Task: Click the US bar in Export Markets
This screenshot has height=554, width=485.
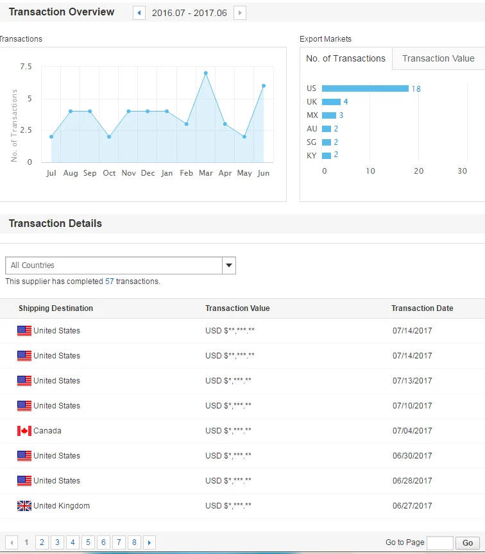Action: [x=365, y=88]
